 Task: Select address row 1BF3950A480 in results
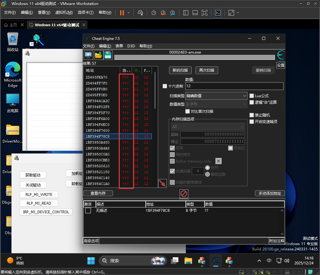118,142
